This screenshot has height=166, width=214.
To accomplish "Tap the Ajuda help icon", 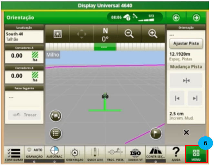I will pos(175,154).
